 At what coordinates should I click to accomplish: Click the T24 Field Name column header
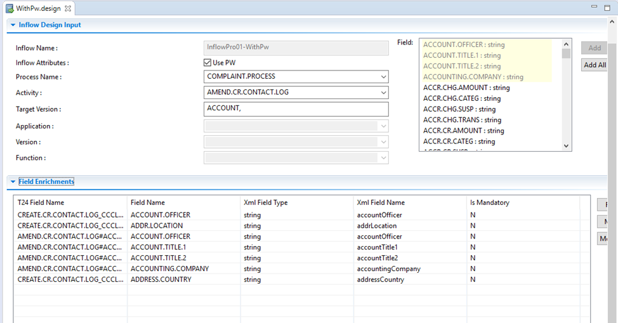pyautogui.click(x=41, y=202)
